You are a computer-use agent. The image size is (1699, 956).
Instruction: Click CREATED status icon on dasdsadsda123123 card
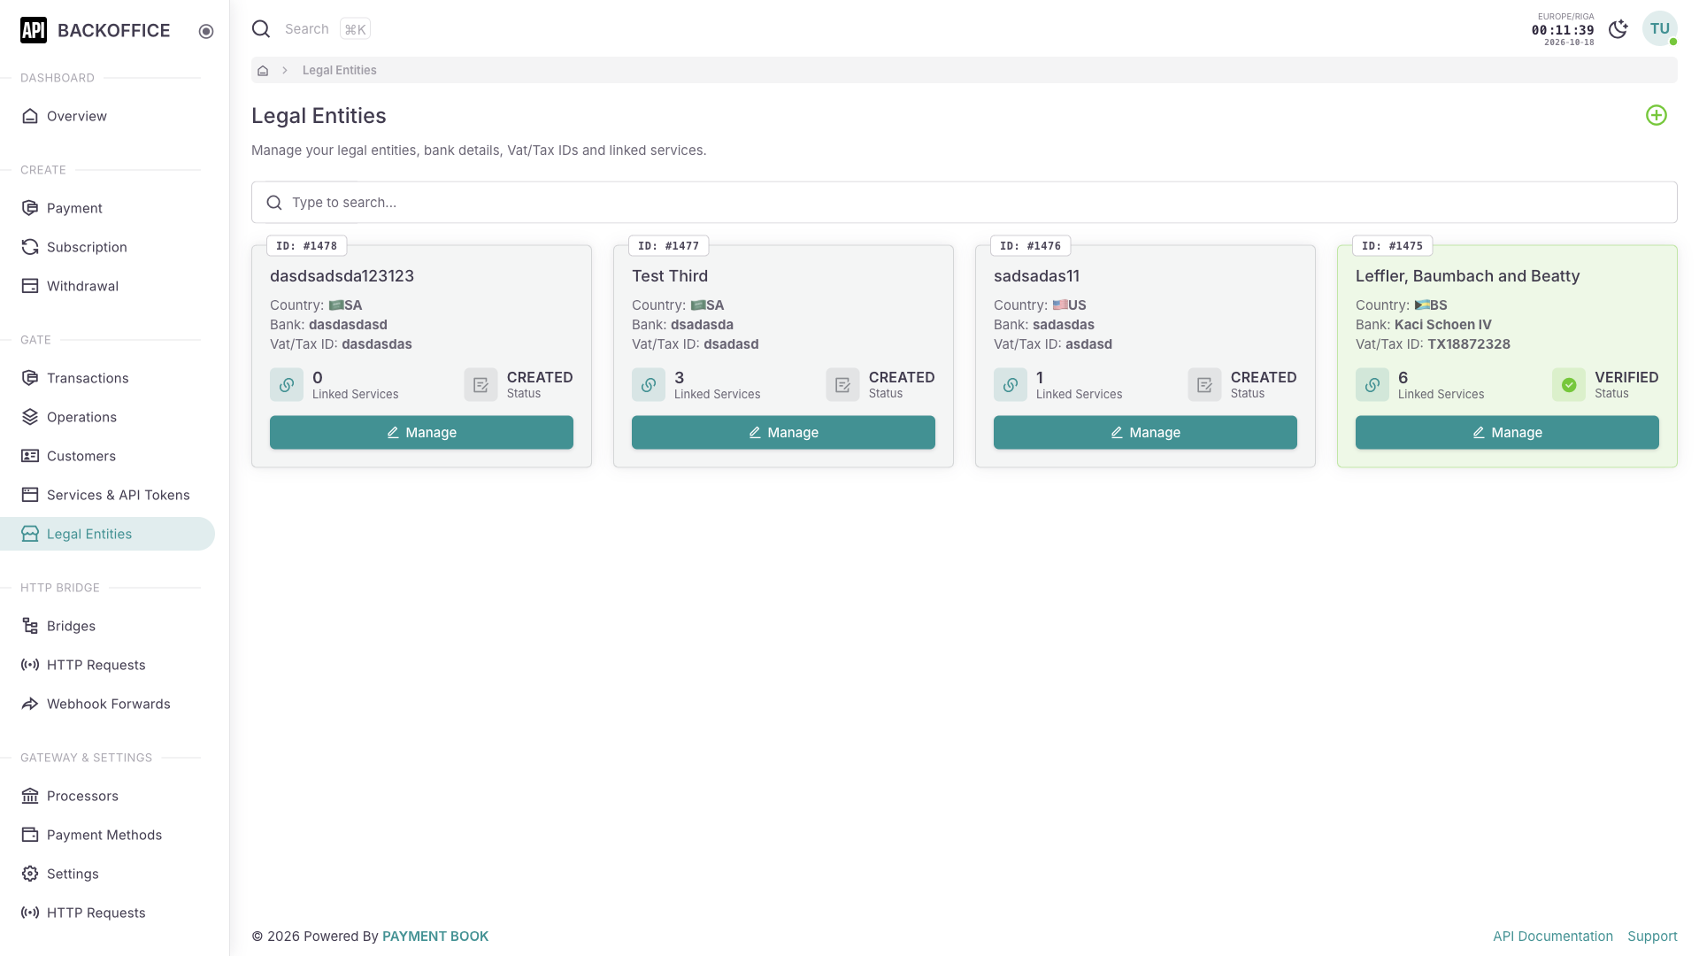tap(480, 385)
